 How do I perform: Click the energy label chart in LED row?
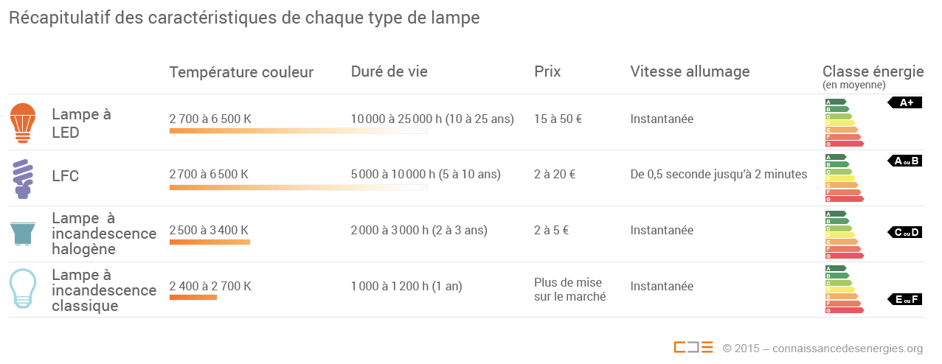click(x=844, y=122)
